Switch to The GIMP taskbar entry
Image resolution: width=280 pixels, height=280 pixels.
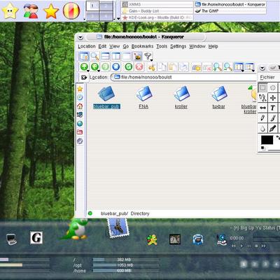[230, 11]
